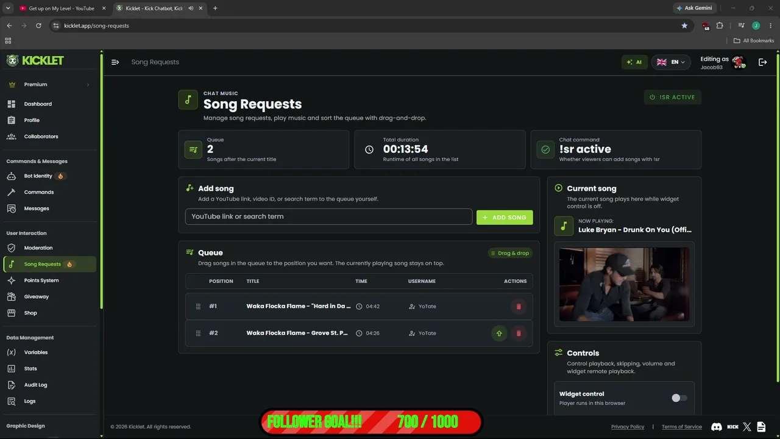Select the Commands wrench icon
The height and width of the screenshot is (439, 780).
click(11, 192)
